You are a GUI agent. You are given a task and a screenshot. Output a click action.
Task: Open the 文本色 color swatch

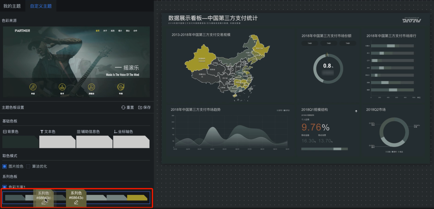[57, 142]
